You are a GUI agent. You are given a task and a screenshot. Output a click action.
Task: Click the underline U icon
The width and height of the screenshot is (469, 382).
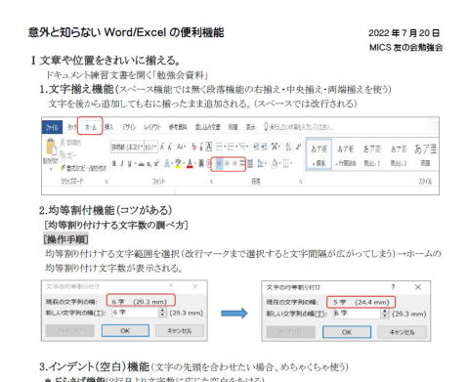pos(130,163)
